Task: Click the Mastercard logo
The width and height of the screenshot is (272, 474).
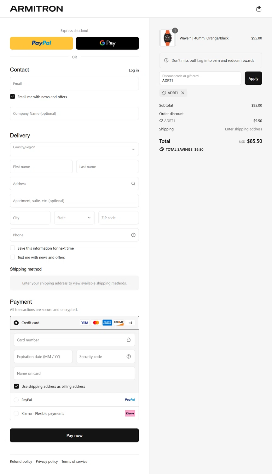Action: (96, 323)
